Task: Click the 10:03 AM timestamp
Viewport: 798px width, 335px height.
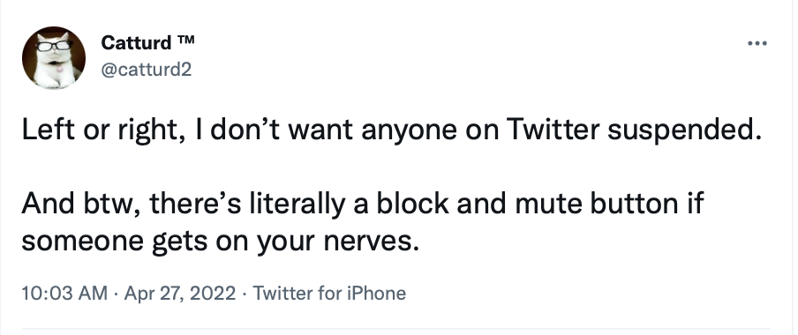Action: (x=64, y=294)
